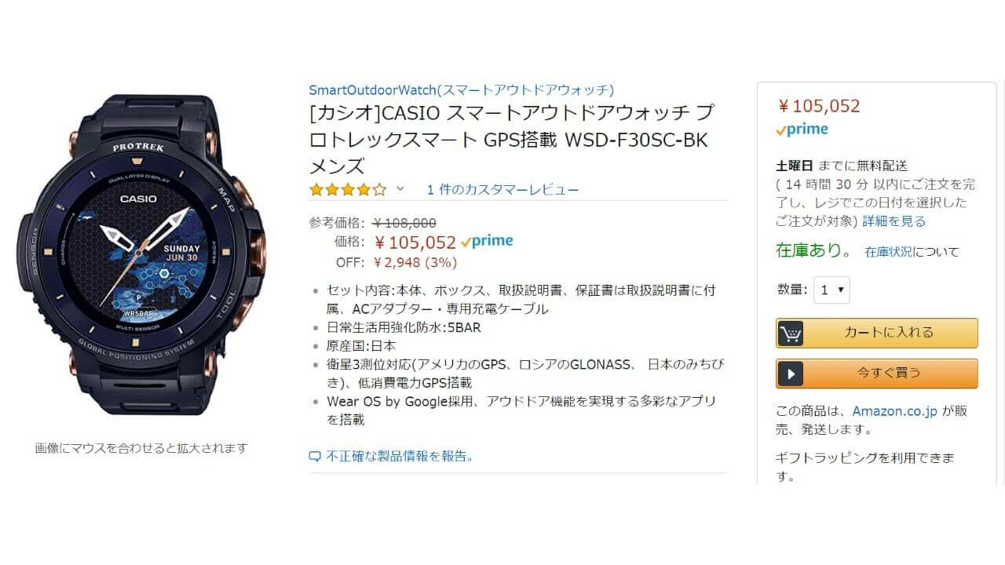Screen dimensions: 1005x565
Task: Follow the 詳細を見る delivery details link
Action: point(894,221)
